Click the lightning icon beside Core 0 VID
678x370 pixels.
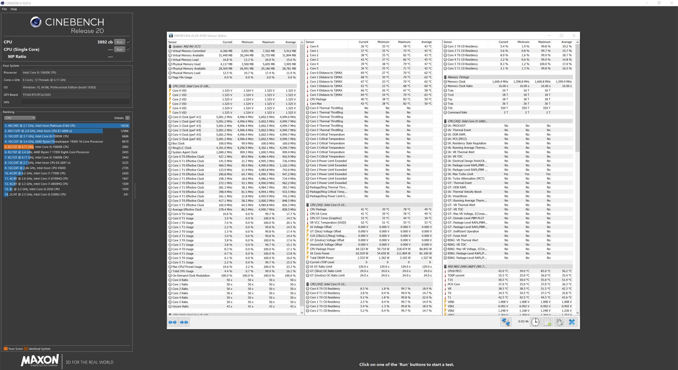(x=170, y=91)
